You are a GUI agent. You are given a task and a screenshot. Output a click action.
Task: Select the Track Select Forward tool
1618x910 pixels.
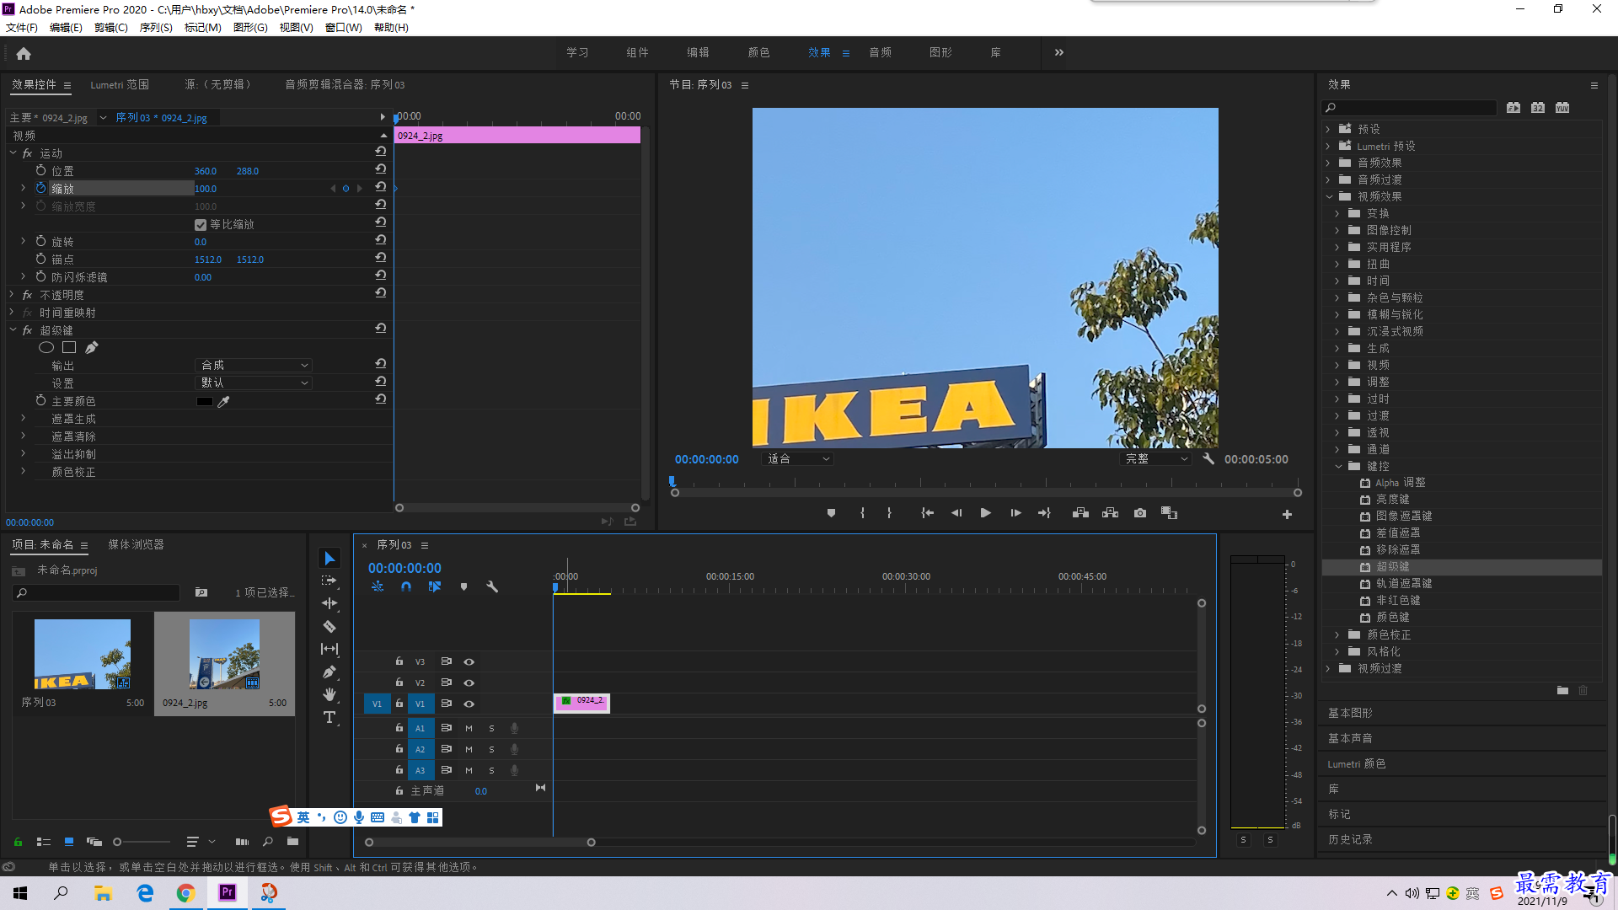tap(329, 581)
